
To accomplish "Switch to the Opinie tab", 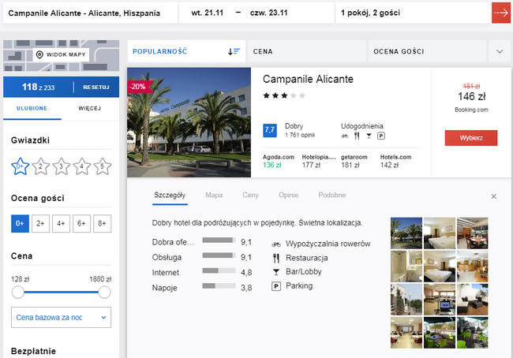I will pyautogui.click(x=288, y=195).
